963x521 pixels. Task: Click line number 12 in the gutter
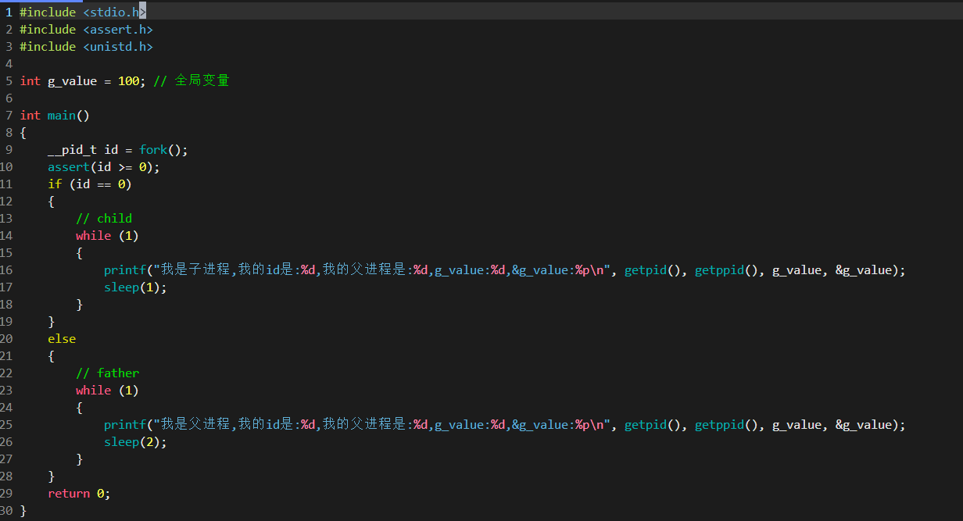6,202
